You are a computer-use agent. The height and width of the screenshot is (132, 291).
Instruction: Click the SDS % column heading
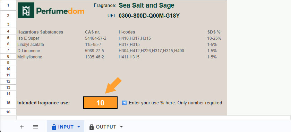point(214,32)
